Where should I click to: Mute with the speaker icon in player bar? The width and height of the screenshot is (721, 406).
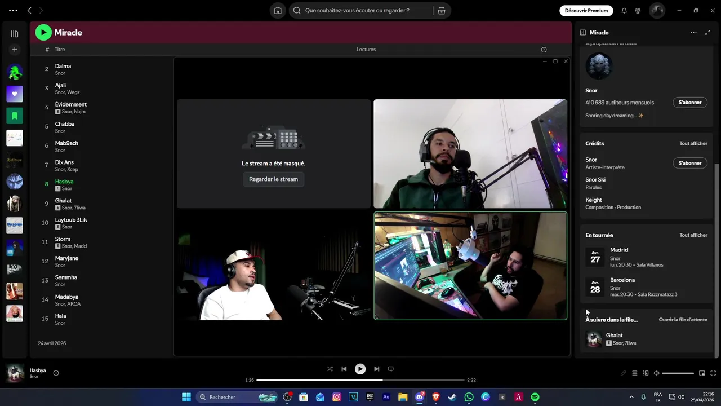(x=656, y=373)
